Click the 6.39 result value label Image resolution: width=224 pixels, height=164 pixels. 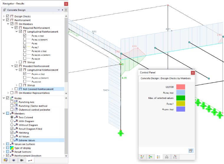(124, 78)
